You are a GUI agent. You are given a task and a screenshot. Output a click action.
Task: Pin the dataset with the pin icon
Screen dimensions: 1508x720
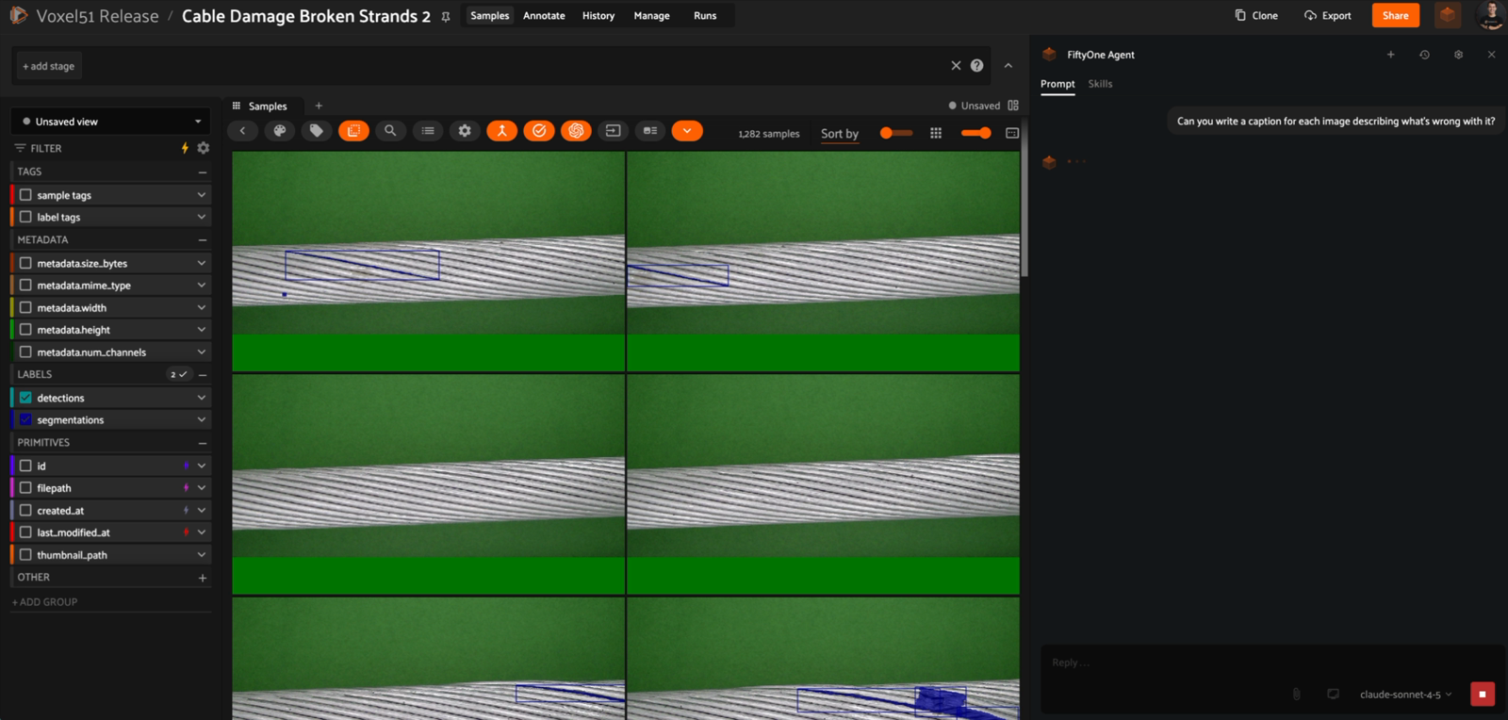(446, 16)
